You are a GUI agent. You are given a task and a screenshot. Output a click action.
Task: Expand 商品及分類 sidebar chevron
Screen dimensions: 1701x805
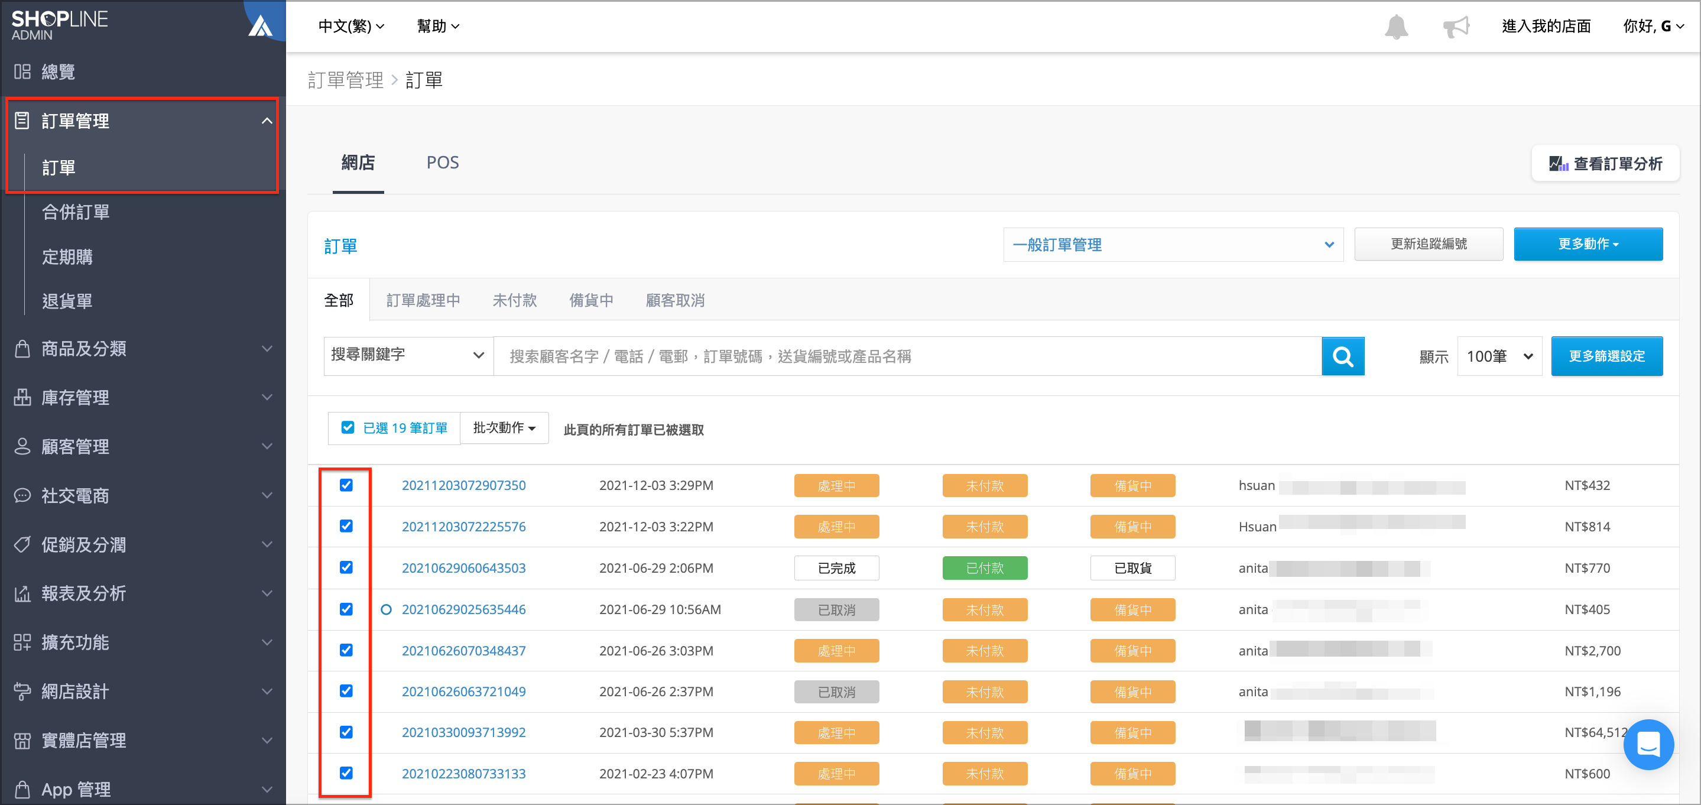267,349
